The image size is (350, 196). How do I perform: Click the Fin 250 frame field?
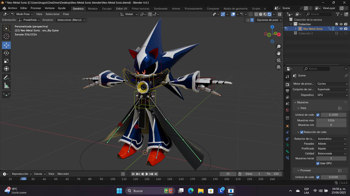pyautogui.click(x=273, y=174)
